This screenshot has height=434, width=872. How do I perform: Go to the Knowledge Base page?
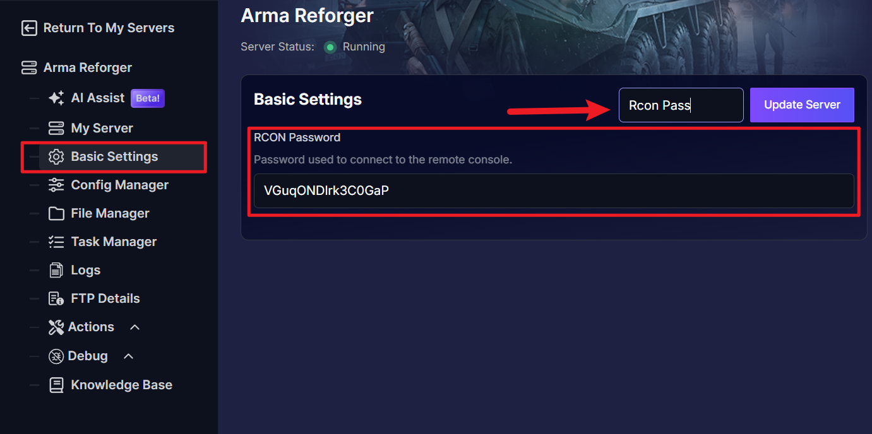click(110, 385)
